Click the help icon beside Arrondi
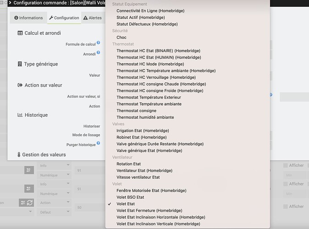This screenshot has height=229, width=309. click(98, 52)
